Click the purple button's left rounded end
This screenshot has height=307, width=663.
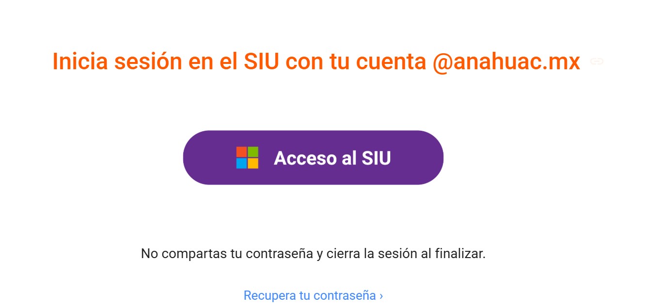tap(199, 157)
